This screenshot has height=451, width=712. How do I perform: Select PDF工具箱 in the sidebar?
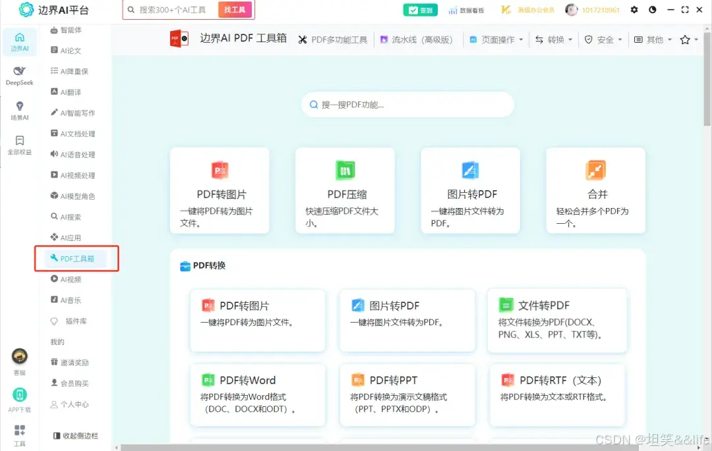pyautogui.click(x=76, y=258)
